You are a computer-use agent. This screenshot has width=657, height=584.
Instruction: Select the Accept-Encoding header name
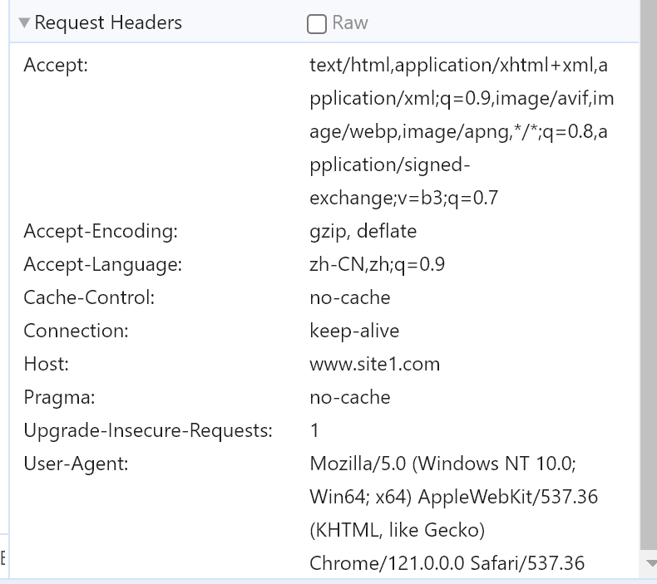[101, 231]
